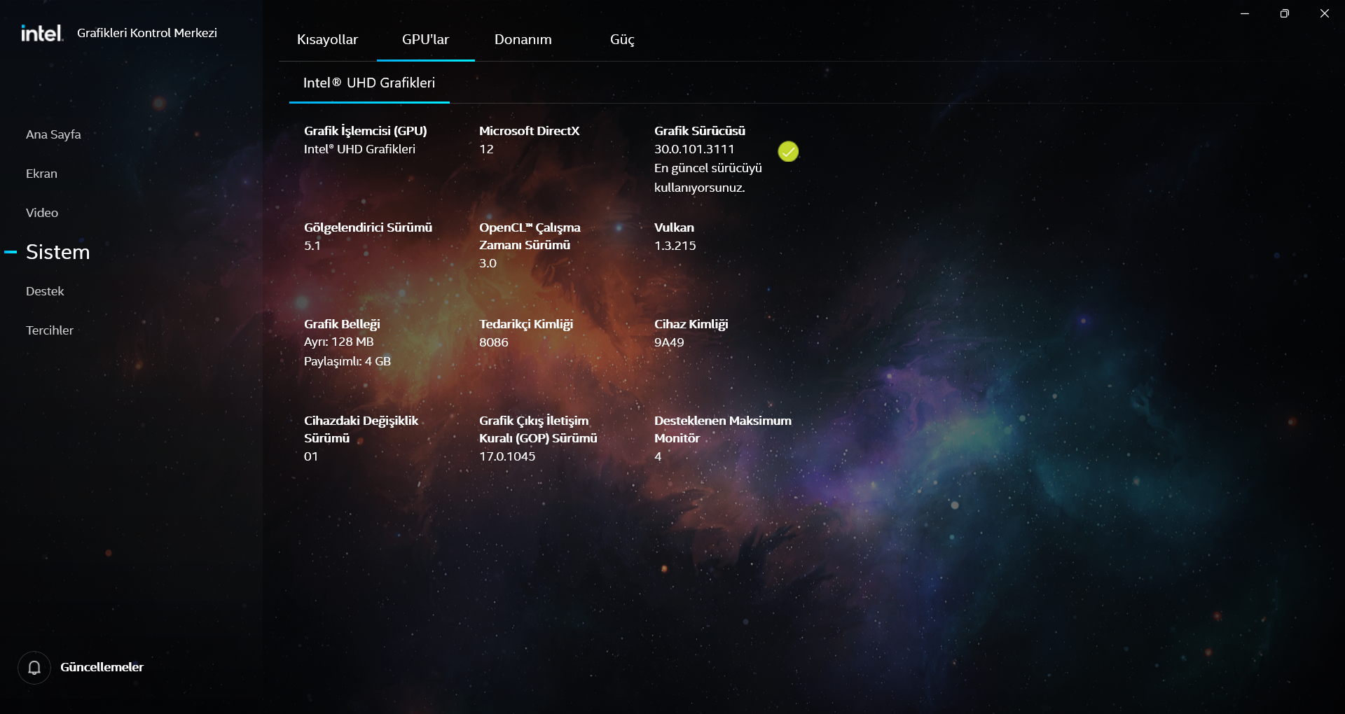Click the Cihazdaki Değişiklik Sürümü heading
Image resolution: width=1345 pixels, height=714 pixels.
click(361, 429)
